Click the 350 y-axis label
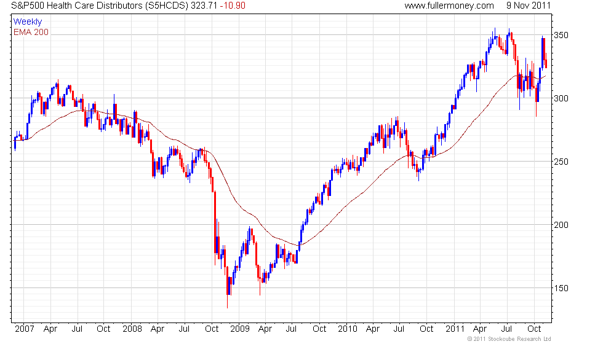The width and height of the screenshot is (603, 344). [x=561, y=36]
